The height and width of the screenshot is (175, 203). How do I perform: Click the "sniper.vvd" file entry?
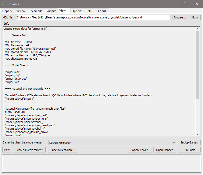(x=13, y=82)
